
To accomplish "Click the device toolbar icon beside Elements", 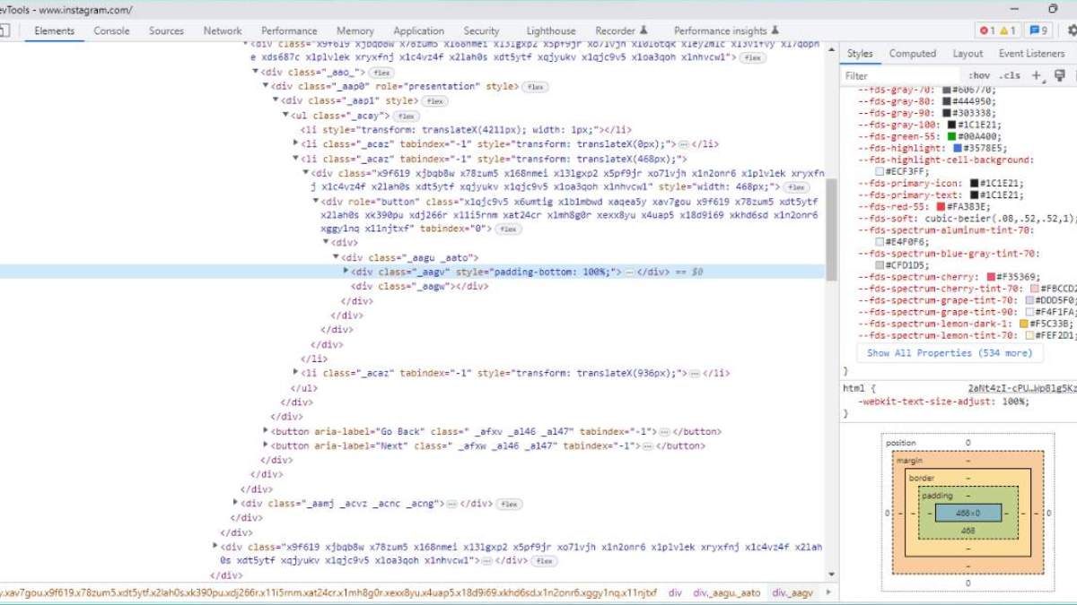I will coord(4,30).
